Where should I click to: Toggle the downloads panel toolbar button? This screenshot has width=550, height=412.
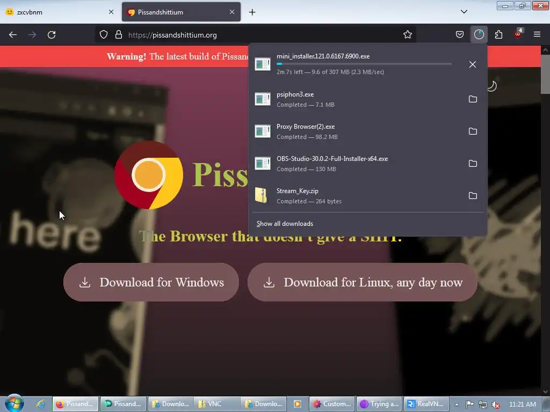click(x=479, y=35)
